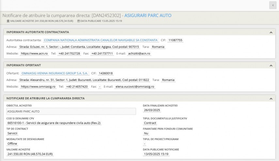Open the OMNIASIG Vienna Insurance Group link
Viewport: 279px width, 161px height.
[54, 73]
